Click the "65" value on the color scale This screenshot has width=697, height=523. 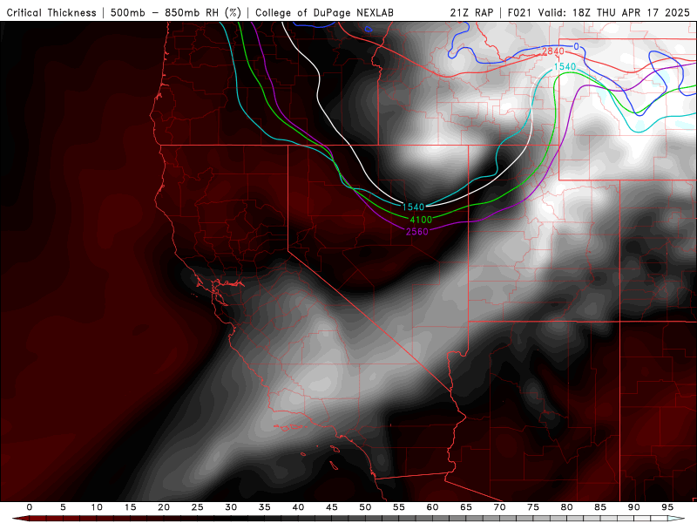pos(466,507)
